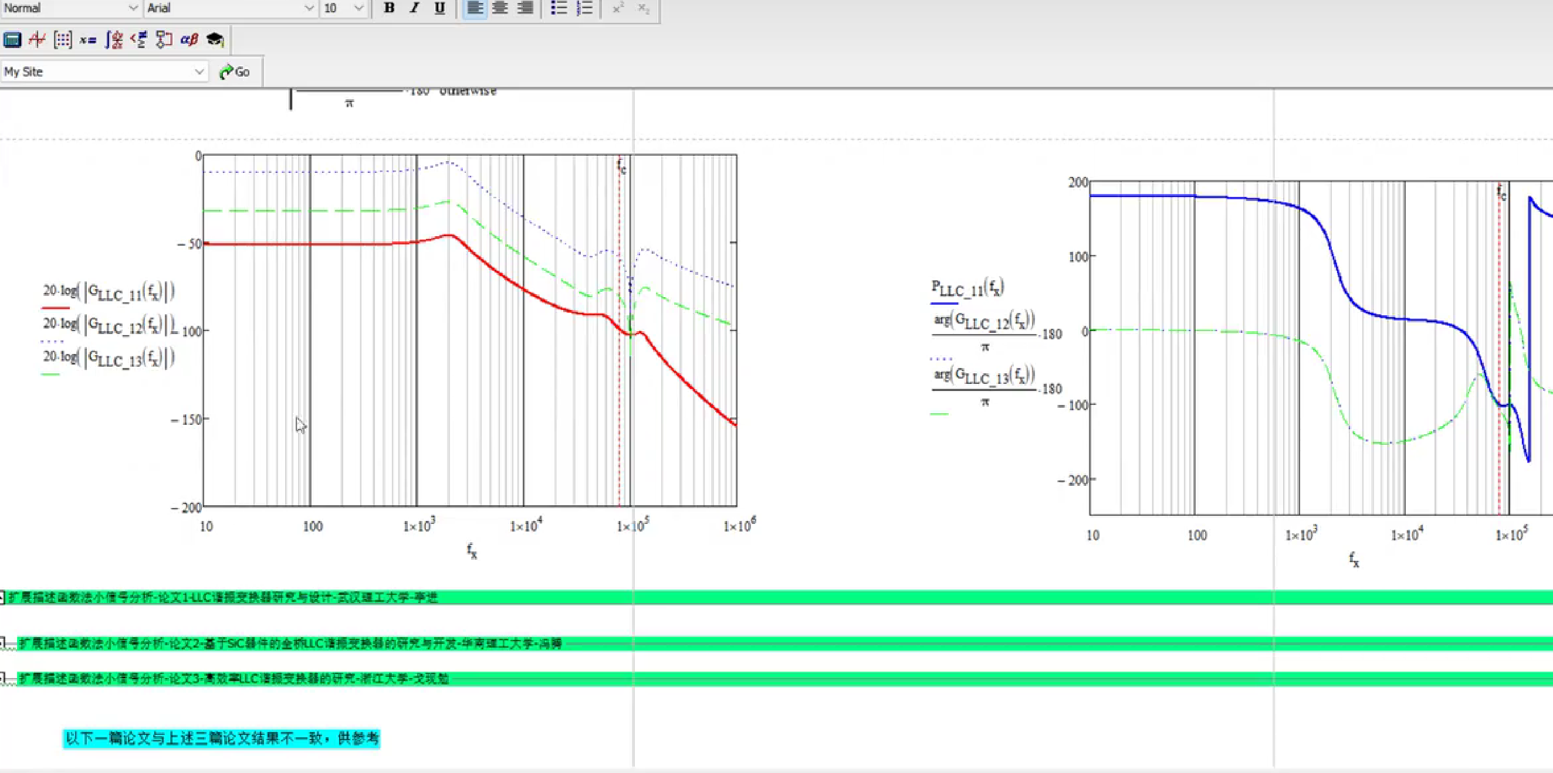Expand the My Site dropdown

pyautogui.click(x=199, y=71)
